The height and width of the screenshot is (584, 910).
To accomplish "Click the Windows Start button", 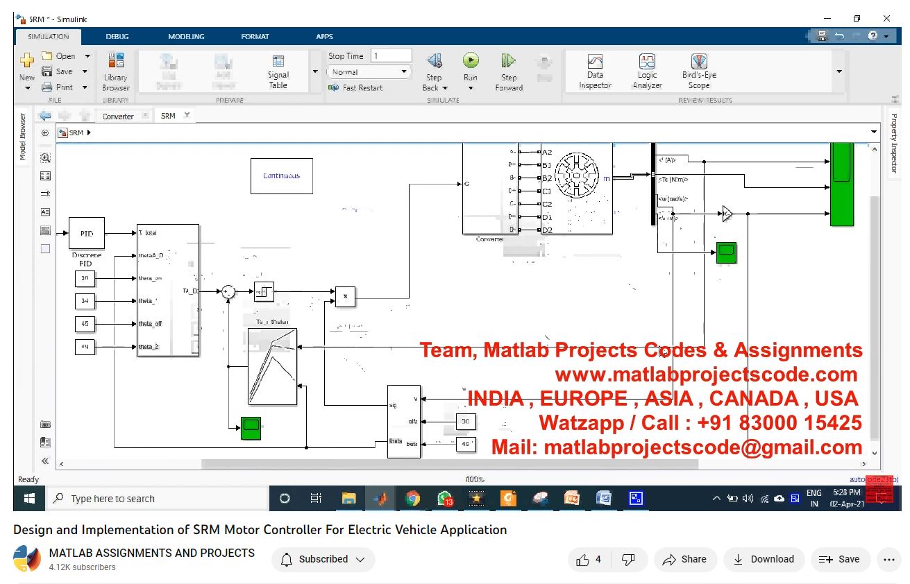I will coord(30,499).
